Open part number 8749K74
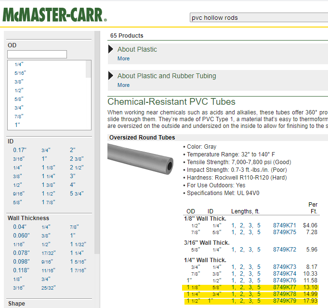 285,274
